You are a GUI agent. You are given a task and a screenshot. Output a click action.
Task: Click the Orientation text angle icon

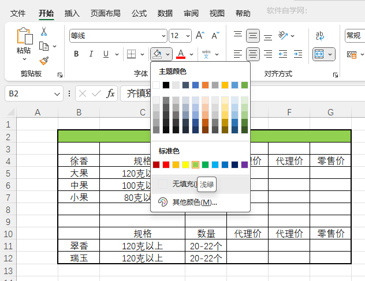point(283,35)
